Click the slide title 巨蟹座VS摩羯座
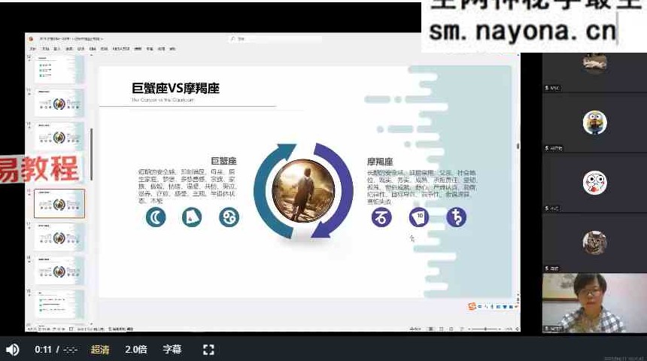 coord(175,88)
